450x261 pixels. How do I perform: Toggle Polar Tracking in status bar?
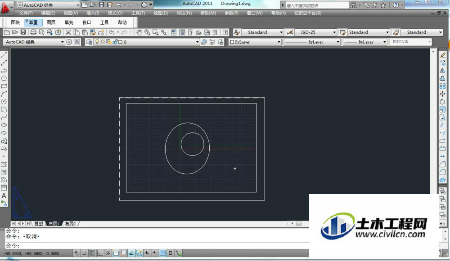click(108, 253)
